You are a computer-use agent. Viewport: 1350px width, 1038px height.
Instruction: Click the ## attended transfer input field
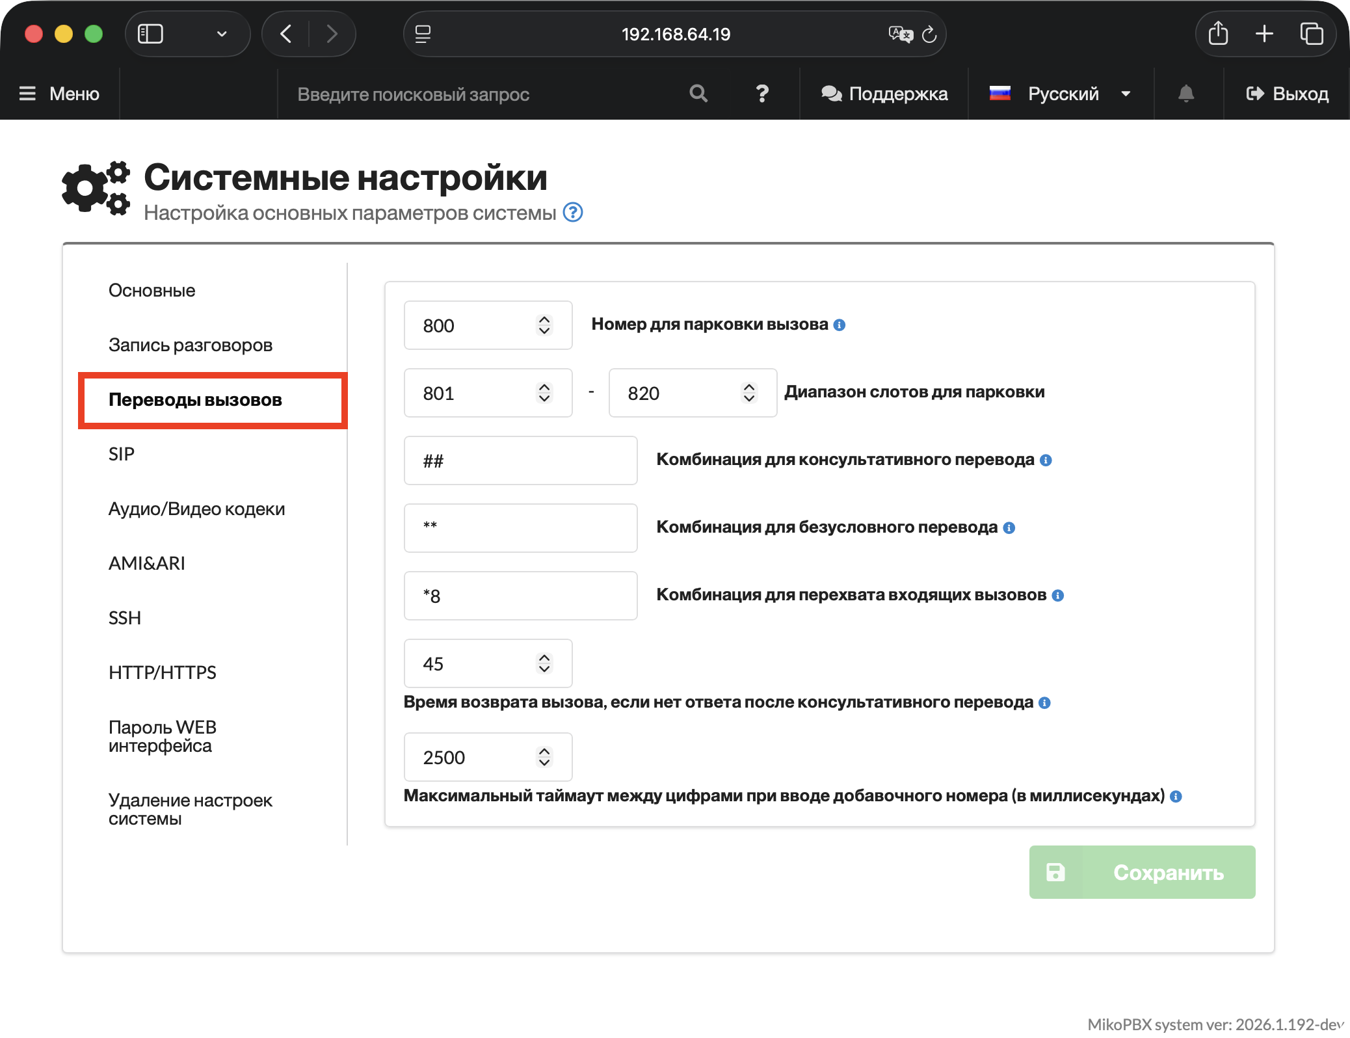coord(520,460)
